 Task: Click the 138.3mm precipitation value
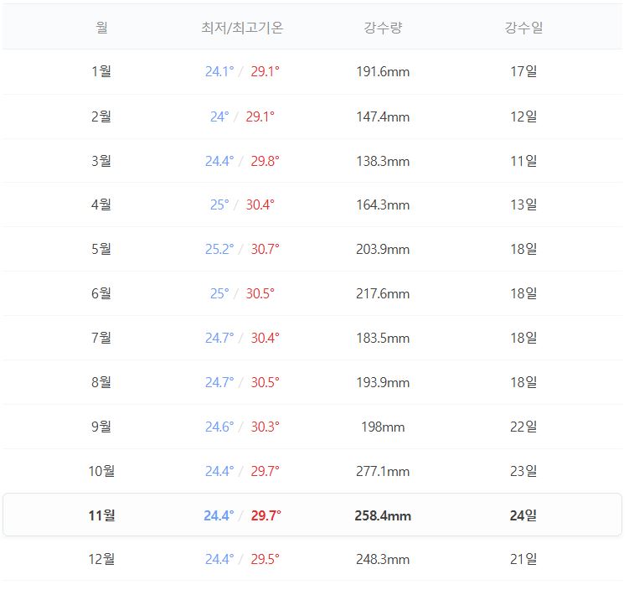tap(383, 162)
